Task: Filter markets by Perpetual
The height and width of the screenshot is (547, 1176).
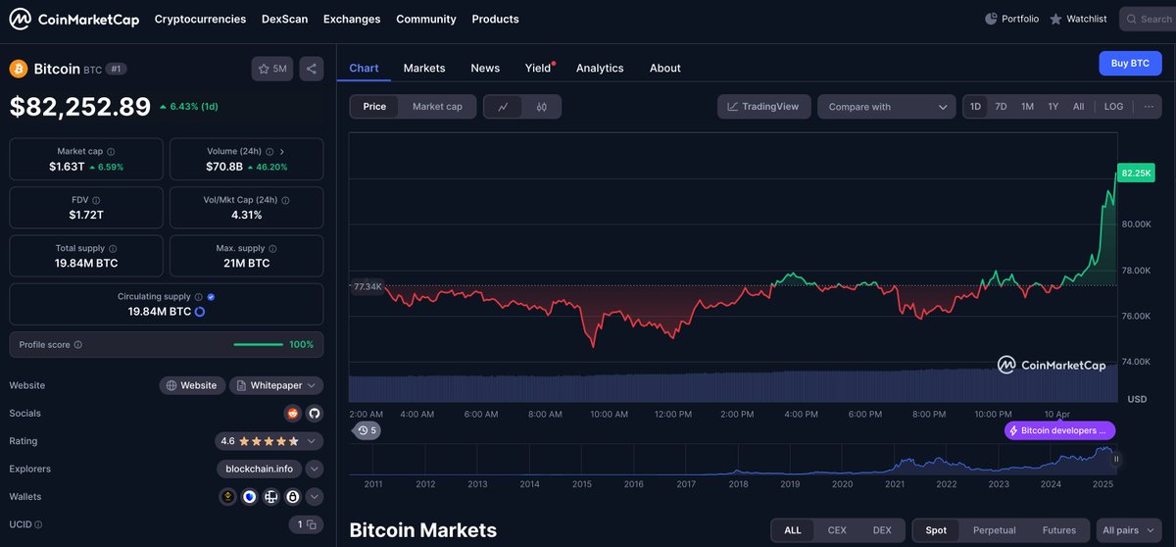Action: tap(995, 530)
